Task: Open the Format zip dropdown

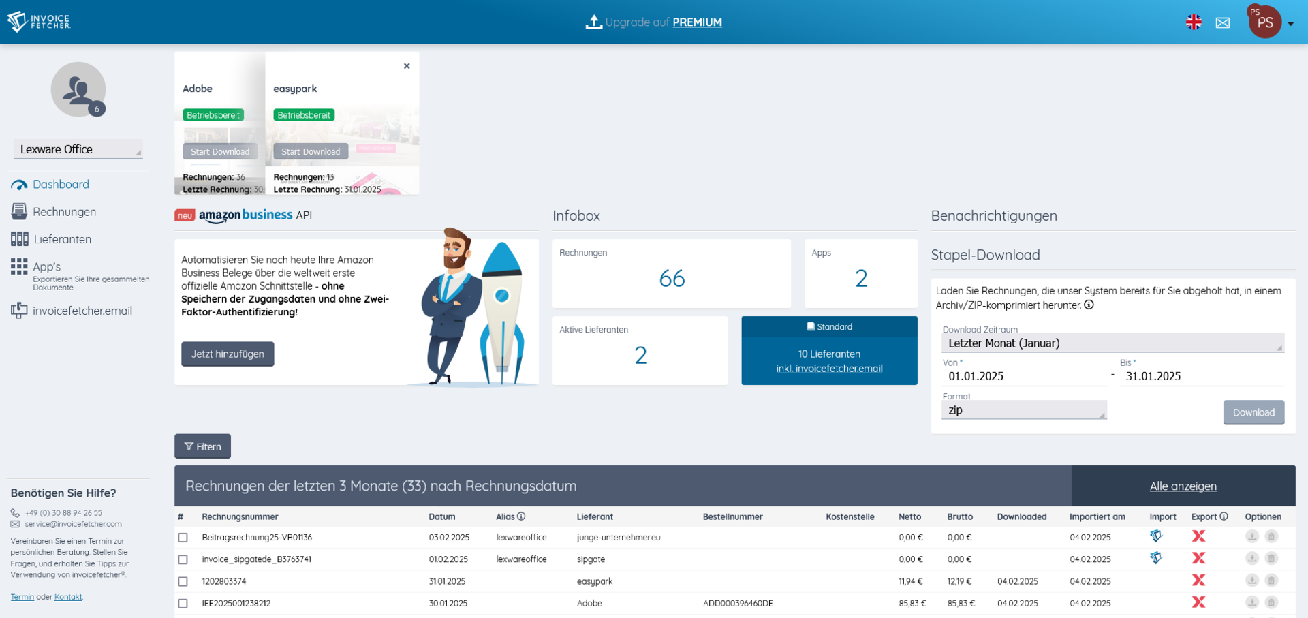Action: pos(1023,410)
